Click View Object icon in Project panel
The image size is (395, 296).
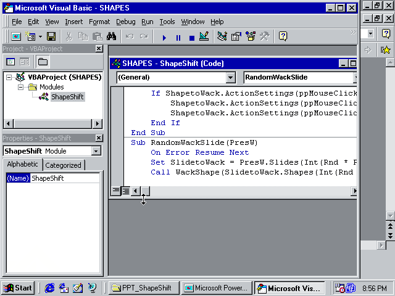click(x=25, y=62)
